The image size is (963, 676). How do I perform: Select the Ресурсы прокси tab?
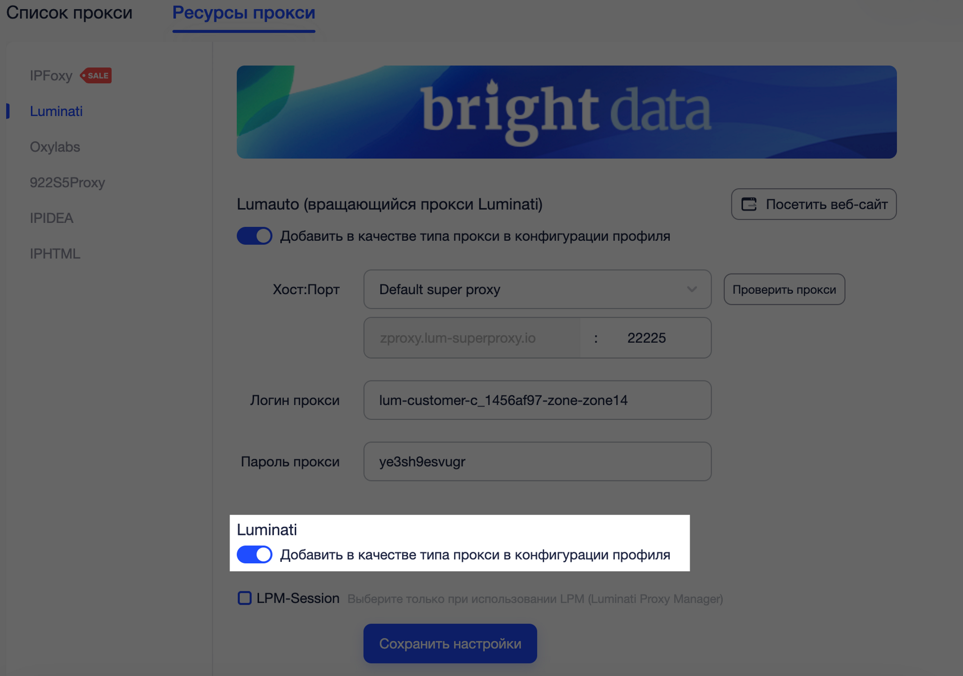pos(243,13)
